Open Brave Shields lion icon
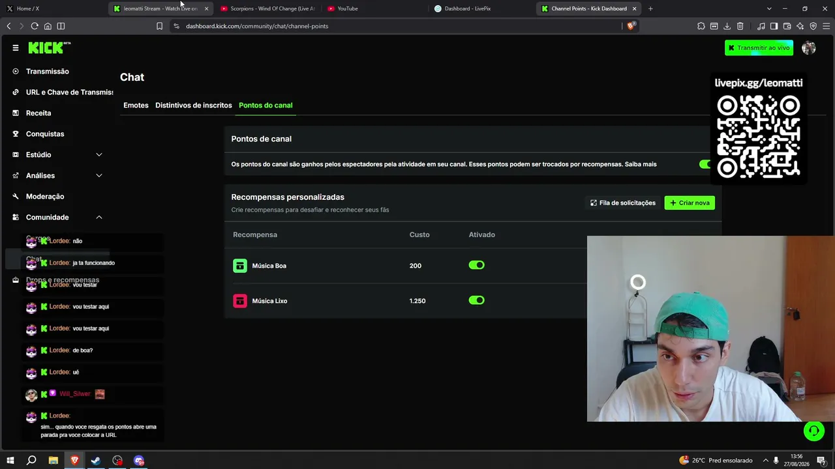The width and height of the screenshot is (835, 469). coord(631,26)
